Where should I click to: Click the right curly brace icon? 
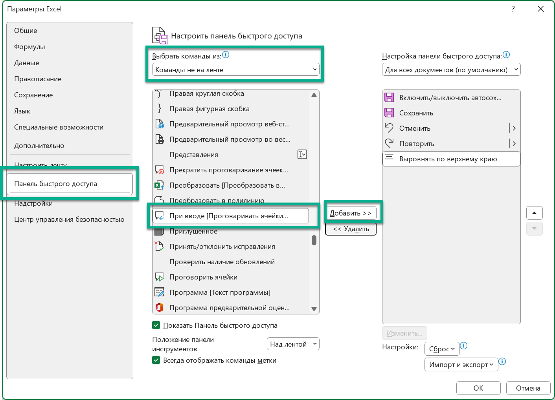pos(159,109)
